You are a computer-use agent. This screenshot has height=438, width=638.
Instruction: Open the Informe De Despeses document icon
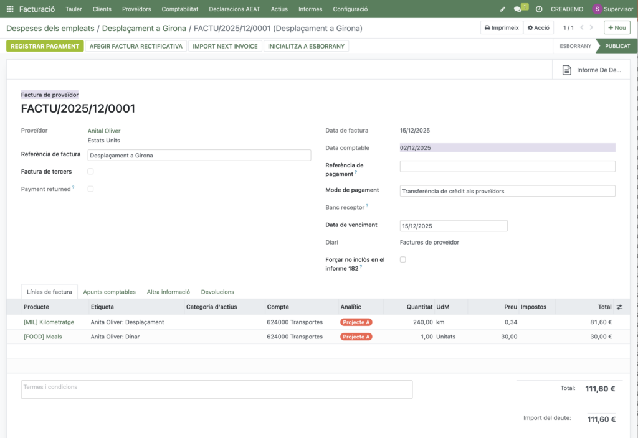click(x=566, y=70)
